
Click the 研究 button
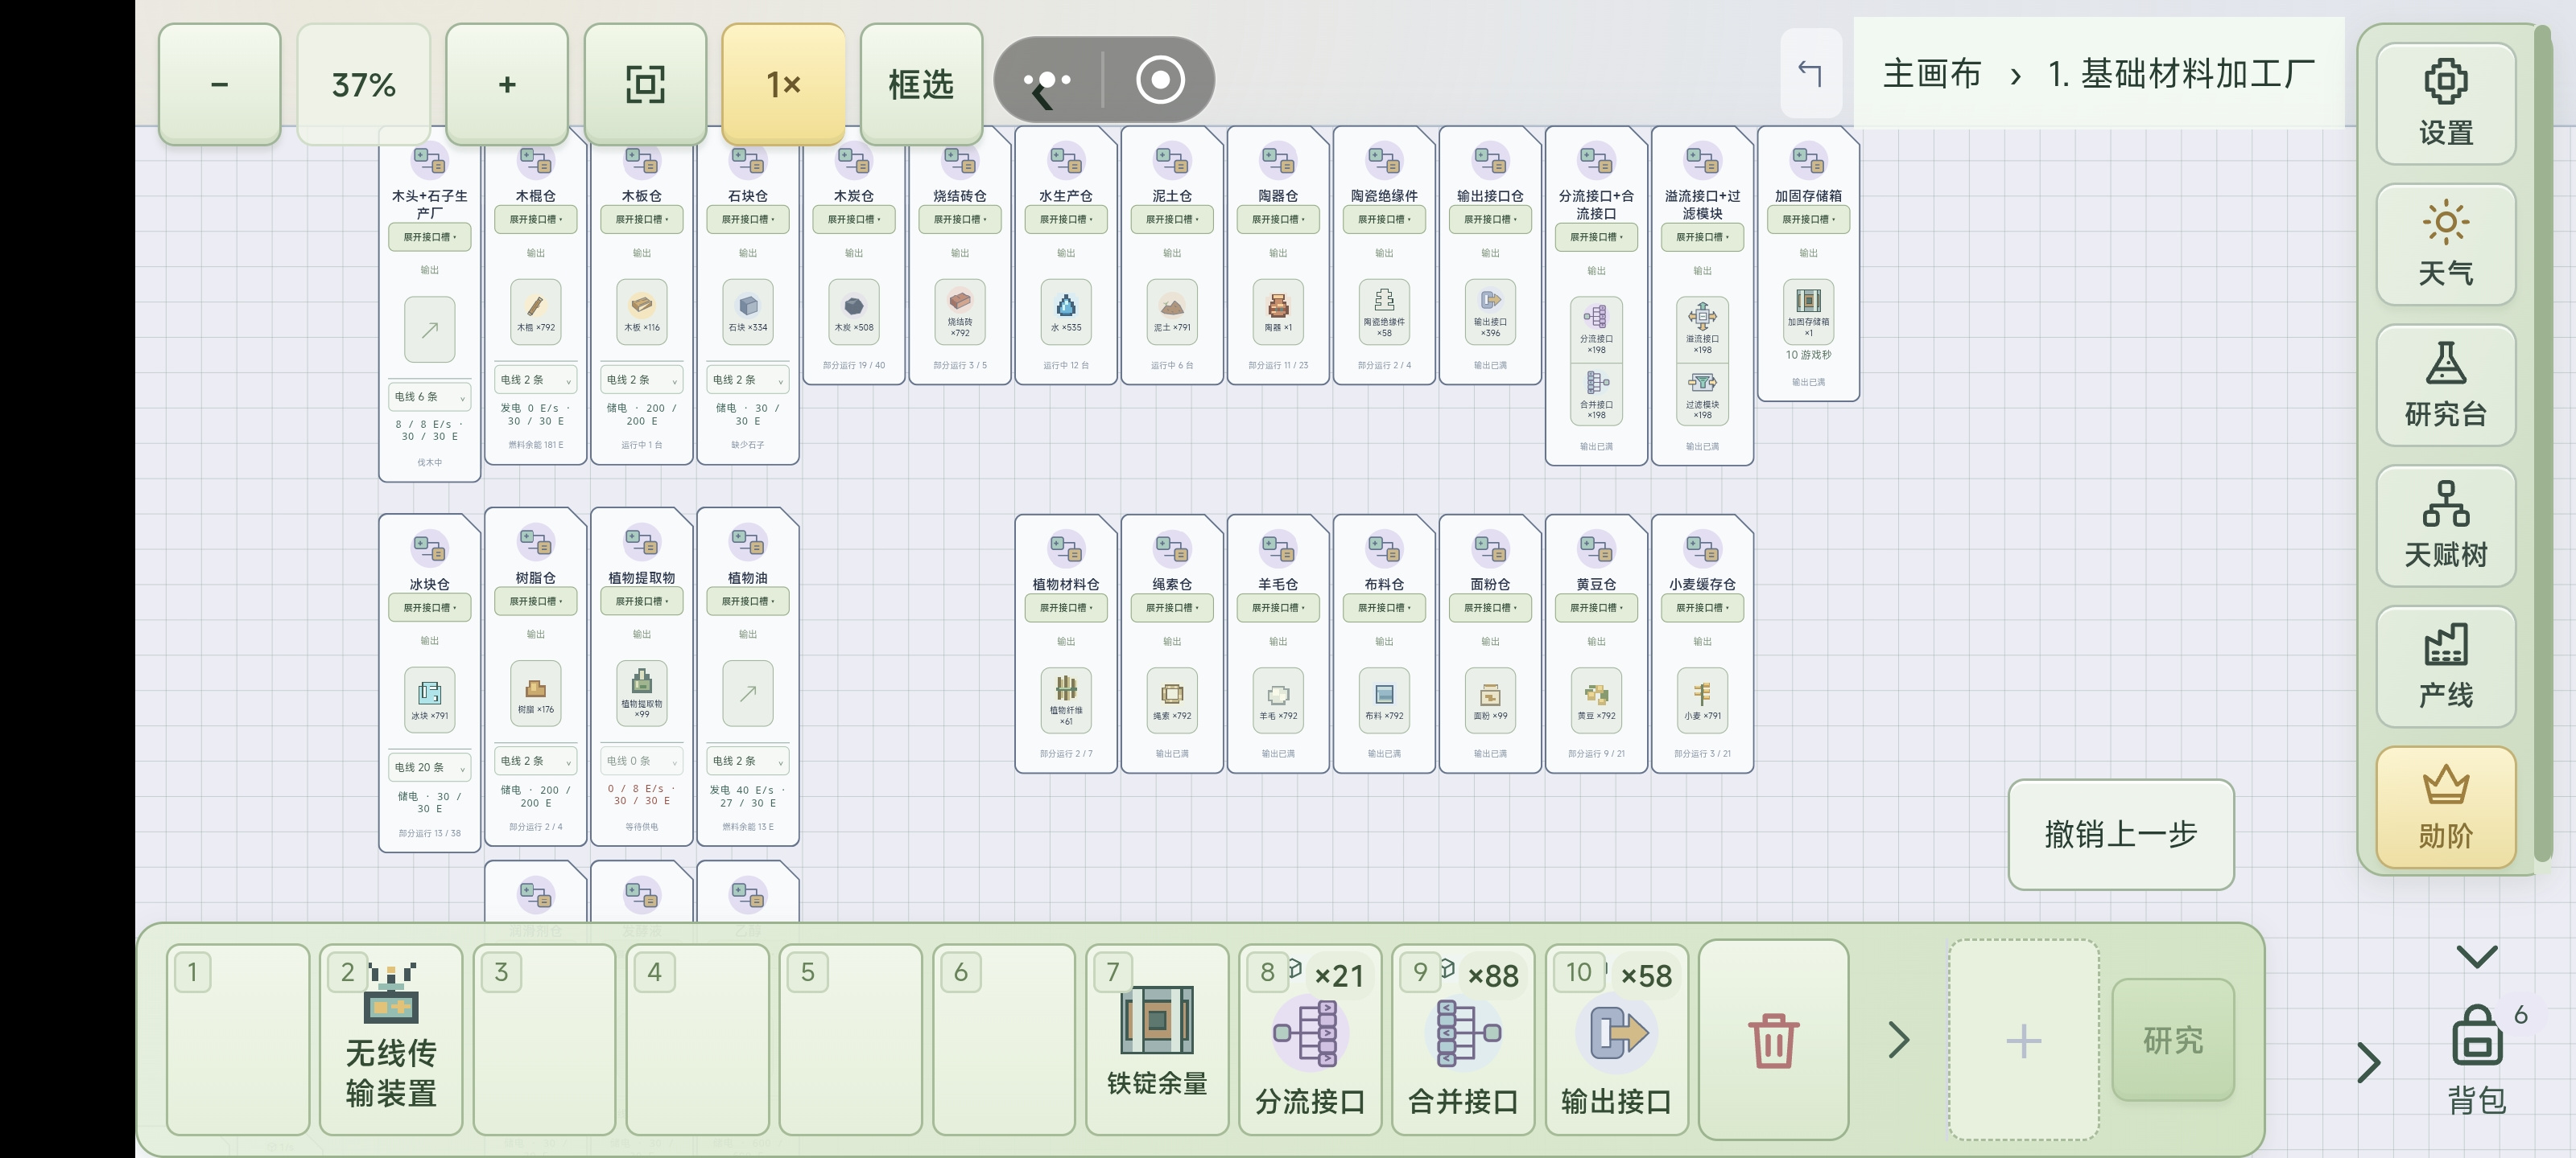pos(2173,1040)
